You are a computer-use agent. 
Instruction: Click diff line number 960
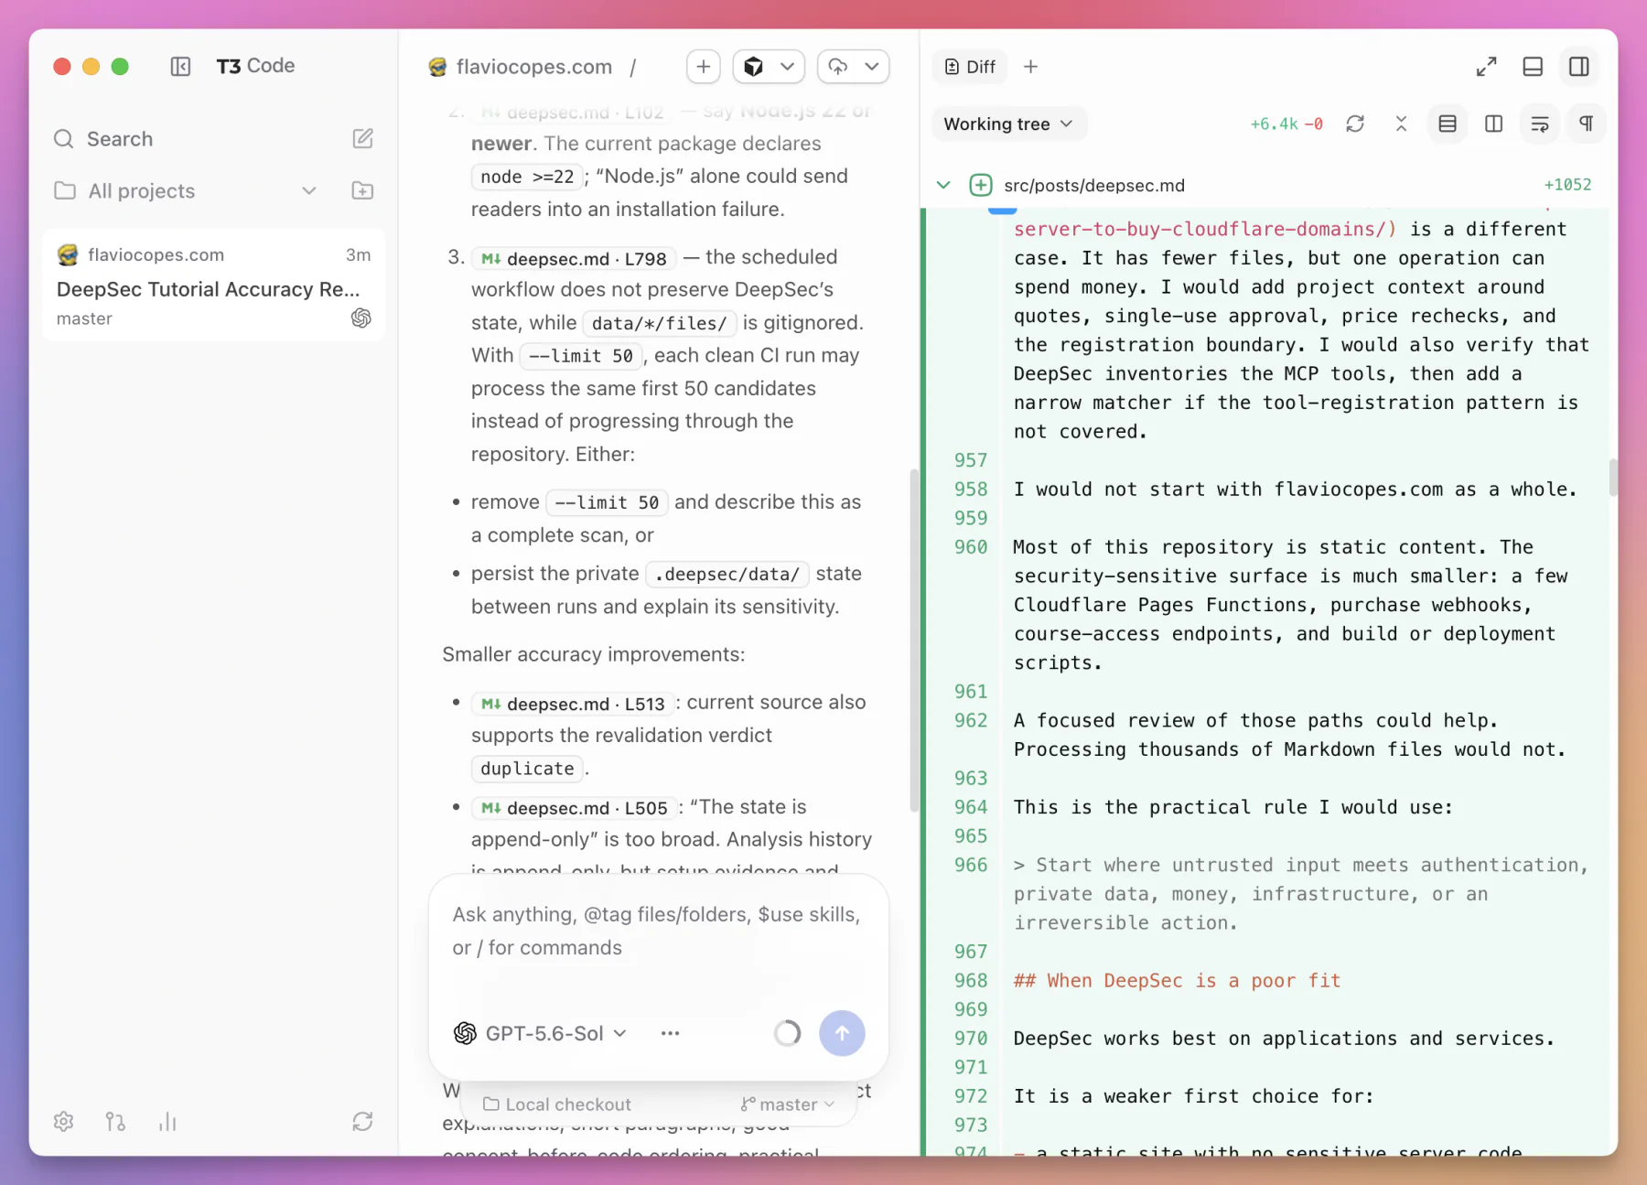[971, 546]
